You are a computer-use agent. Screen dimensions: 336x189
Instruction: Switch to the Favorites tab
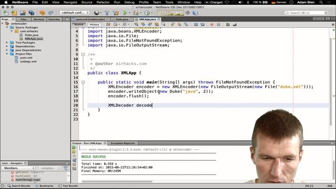[x=54, y=19]
